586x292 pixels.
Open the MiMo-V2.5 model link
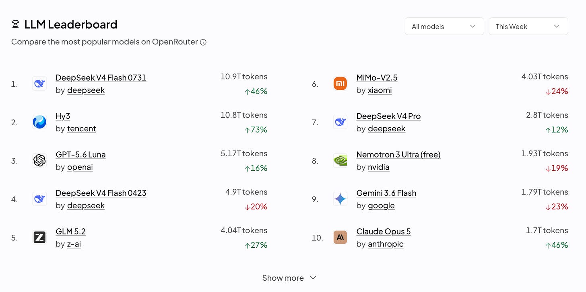pos(377,78)
